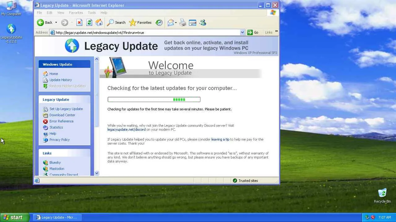Click the red security shield tray icon
Image resolution: width=396 pixels, height=222 pixels.
coord(373,217)
